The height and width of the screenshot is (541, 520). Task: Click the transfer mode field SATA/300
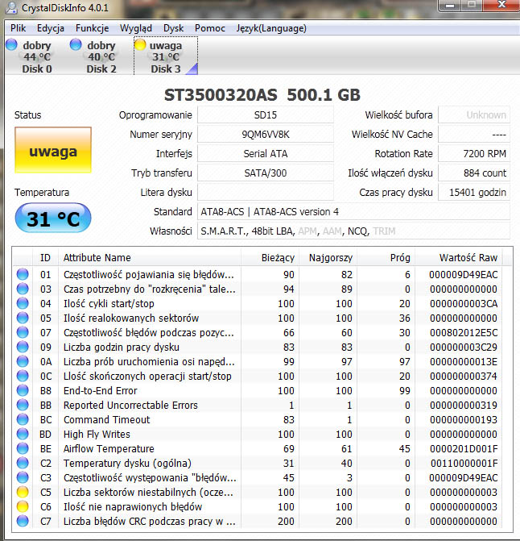[265, 173]
